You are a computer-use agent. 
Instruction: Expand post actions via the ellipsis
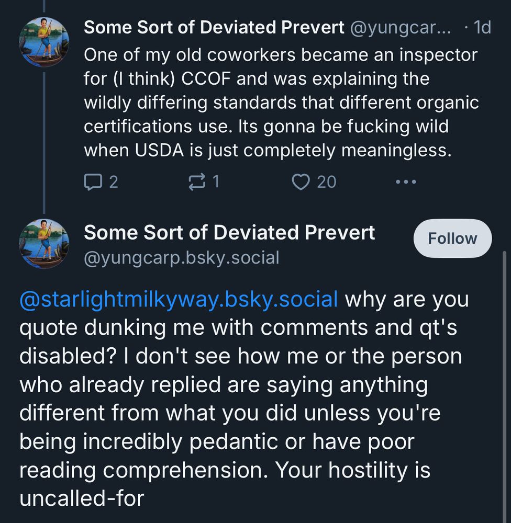point(407,181)
